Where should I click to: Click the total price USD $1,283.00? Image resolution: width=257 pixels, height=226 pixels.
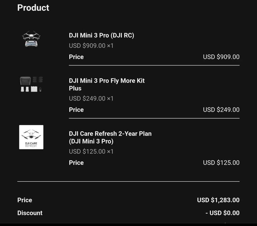pyautogui.click(x=218, y=200)
